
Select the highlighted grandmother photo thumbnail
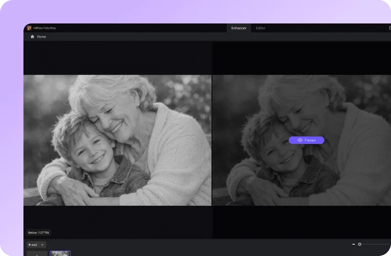[60, 254]
